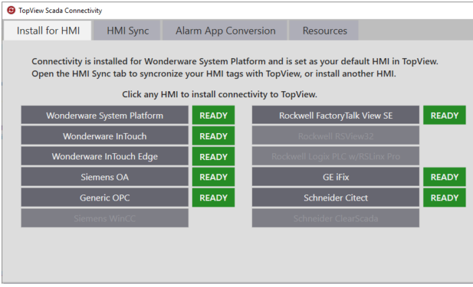Open the Alarm App Conversion tab
Screen dimensions: 473x287
225,30
